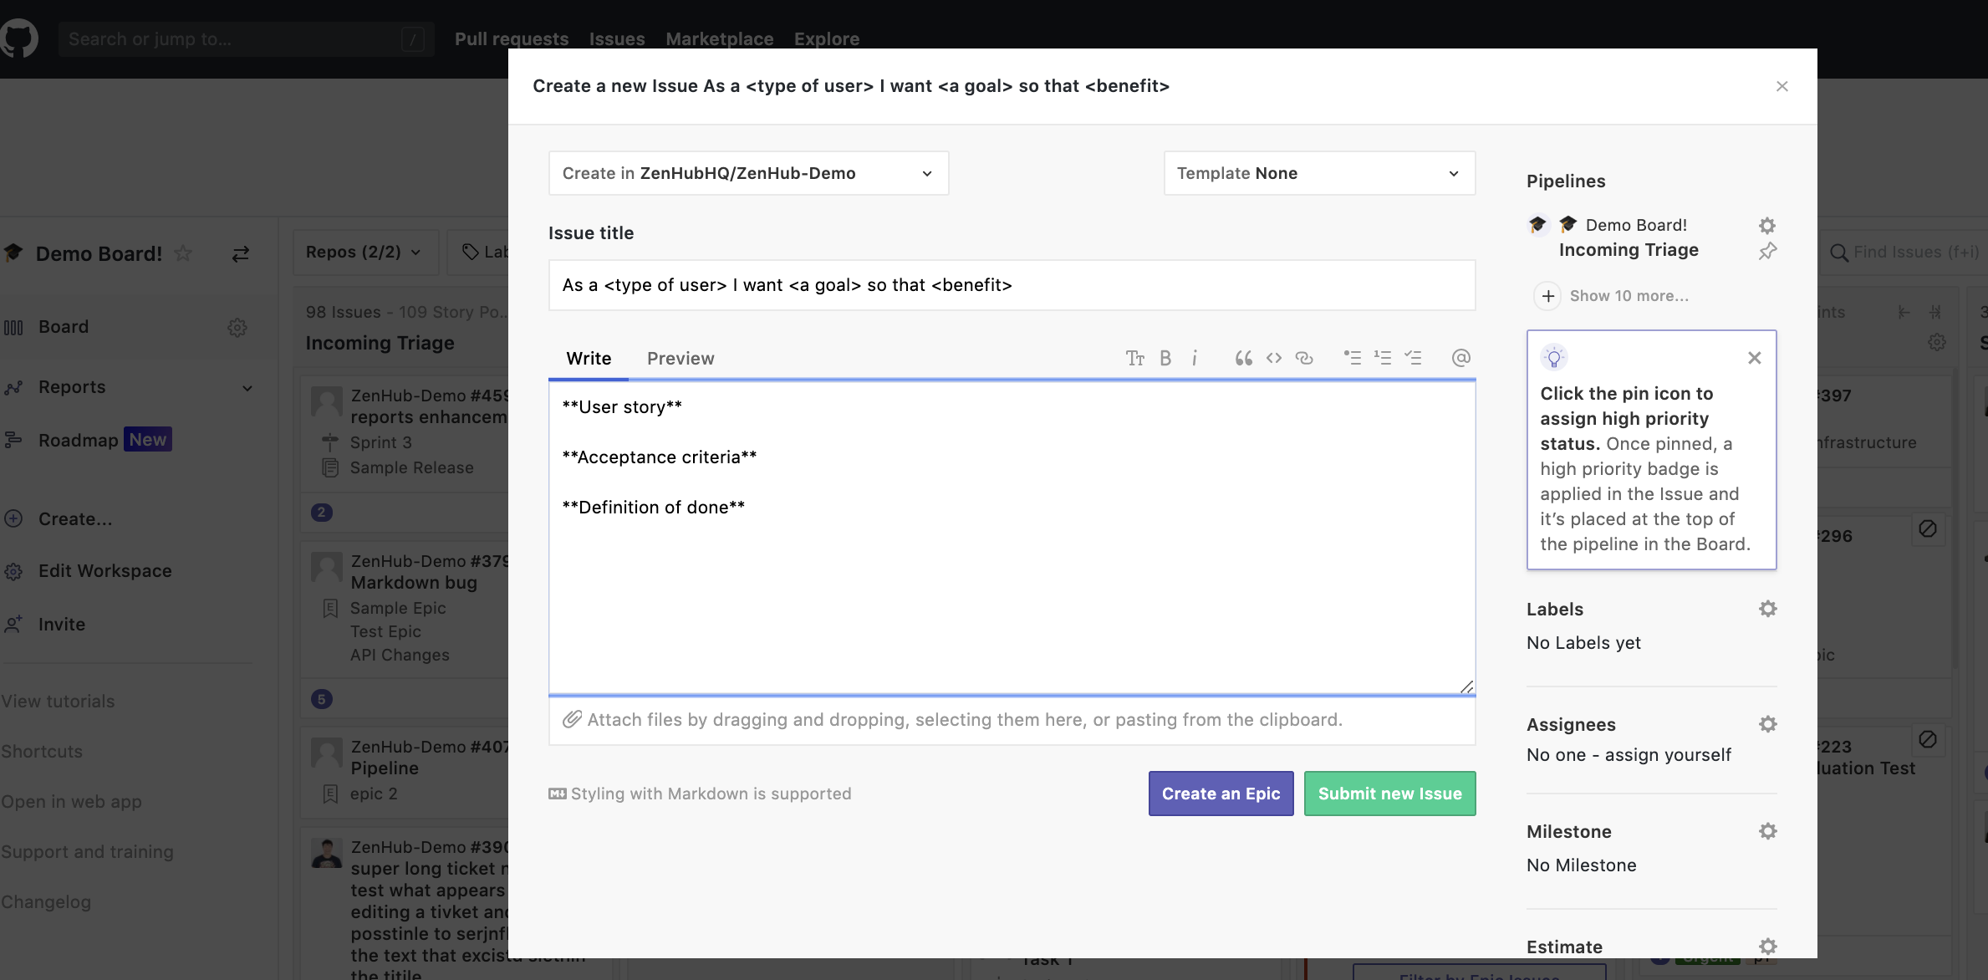Image resolution: width=1988 pixels, height=980 pixels.
Task: Pin issue to high priority with pin icon
Action: point(1767,251)
